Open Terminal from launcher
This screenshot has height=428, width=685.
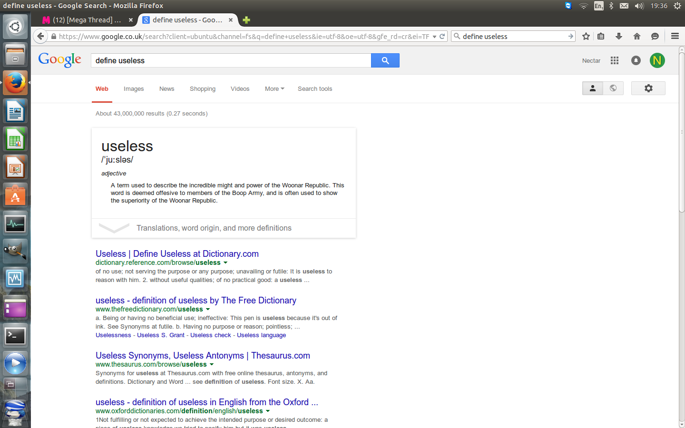(x=15, y=336)
